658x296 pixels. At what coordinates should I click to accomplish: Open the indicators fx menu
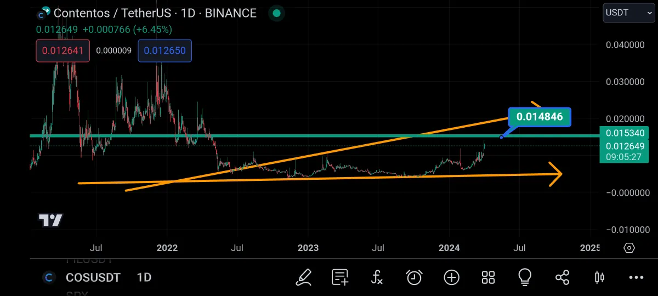377,277
